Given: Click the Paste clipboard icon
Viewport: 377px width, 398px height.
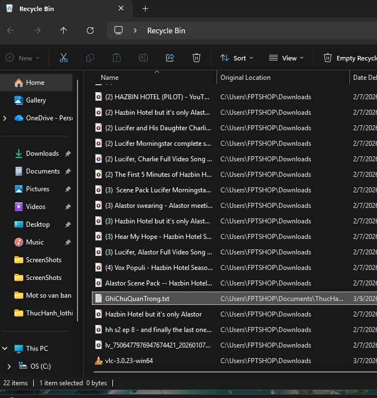Looking at the screenshot, I should (117, 58).
